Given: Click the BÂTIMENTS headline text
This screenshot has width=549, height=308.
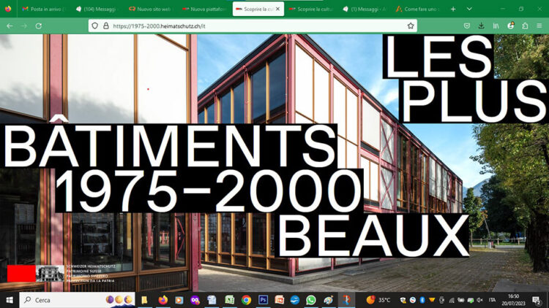Looking at the screenshot, I should [x=170, y=145].
